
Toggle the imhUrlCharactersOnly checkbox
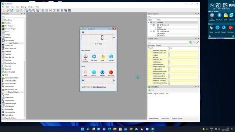pos(169,83)
